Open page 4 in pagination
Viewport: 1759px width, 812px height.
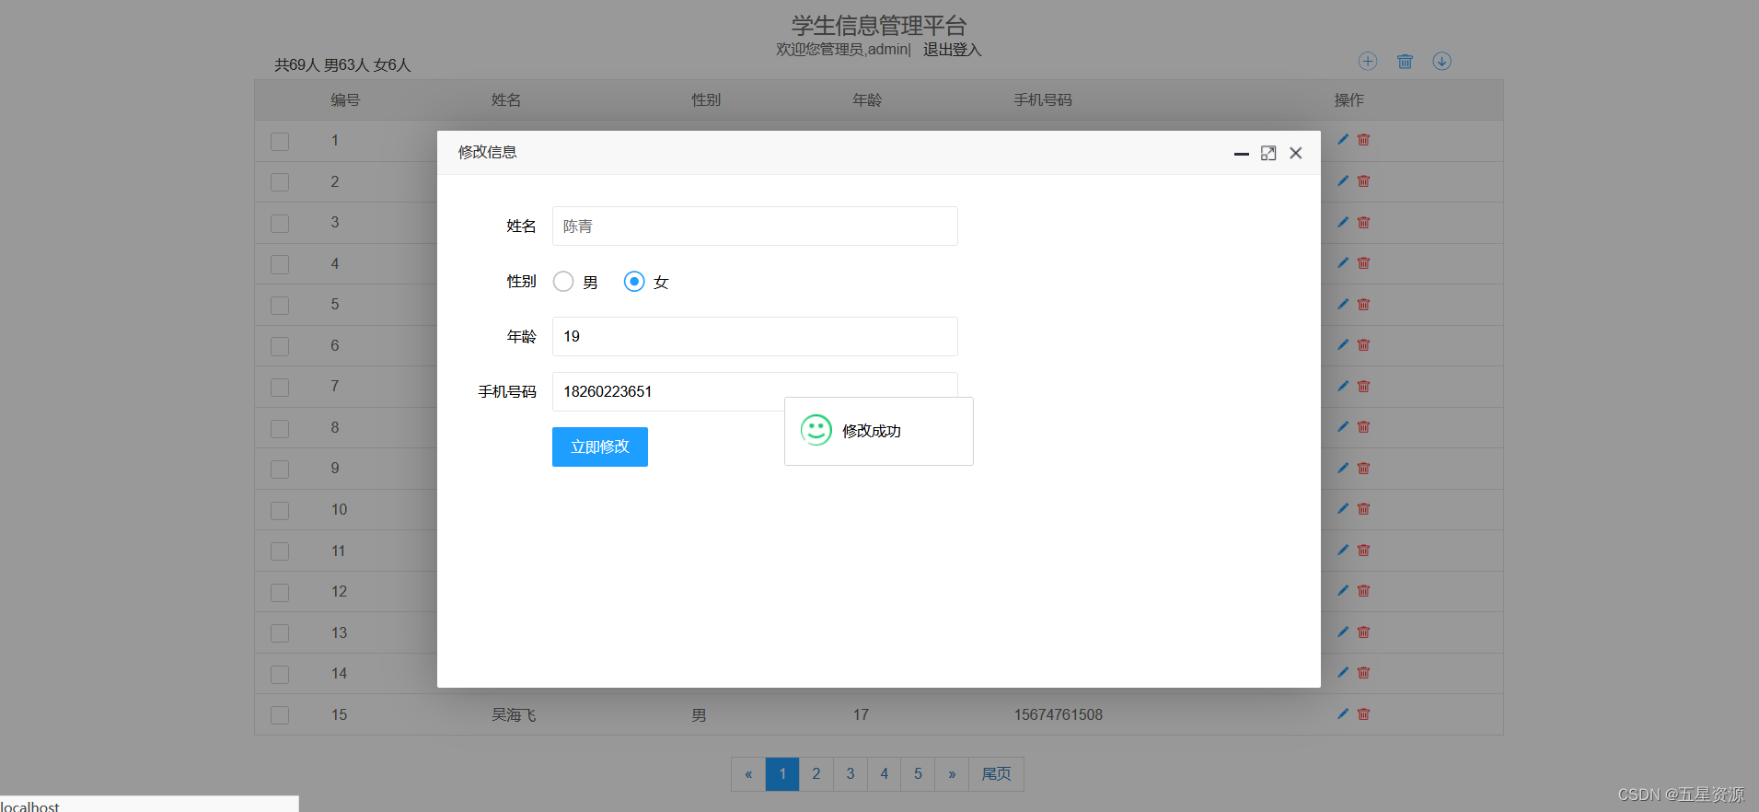point(885,774)
